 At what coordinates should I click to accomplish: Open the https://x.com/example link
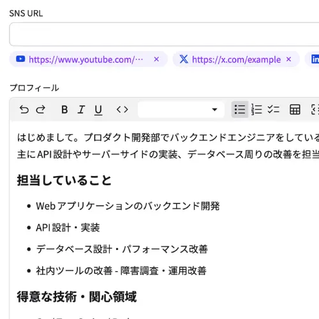pos(236,59)
